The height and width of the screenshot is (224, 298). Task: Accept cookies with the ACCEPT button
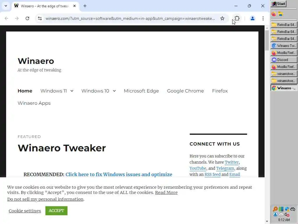[56, 211]
